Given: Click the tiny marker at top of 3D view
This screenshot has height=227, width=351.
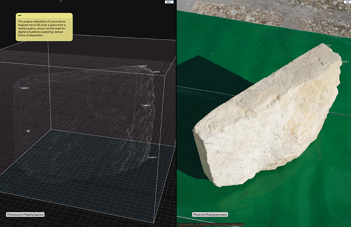Looking at the screenshot, I should tap(61, 1).
